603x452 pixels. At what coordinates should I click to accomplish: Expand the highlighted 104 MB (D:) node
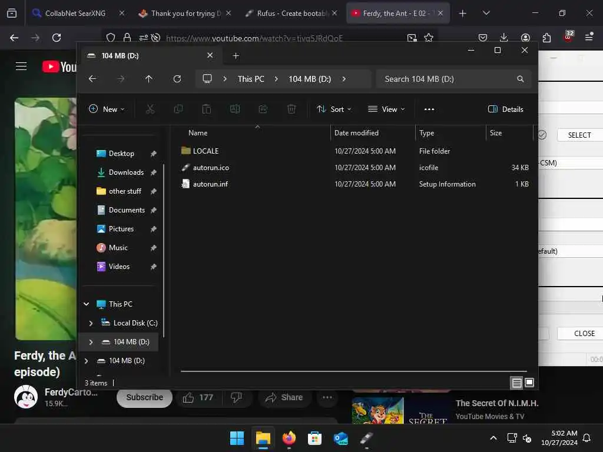tap(91, 342)
